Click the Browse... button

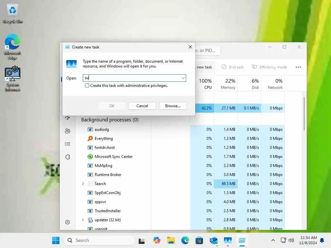[173, 106]
